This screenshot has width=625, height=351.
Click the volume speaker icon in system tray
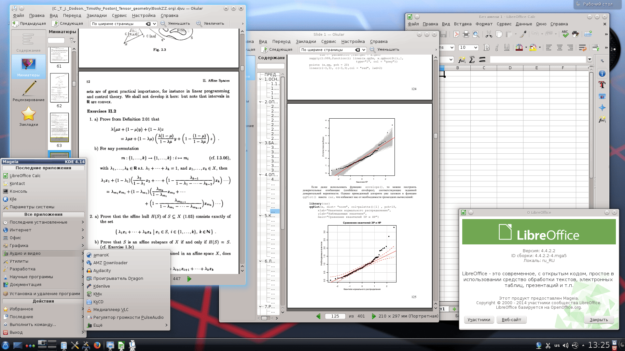(566, 345)
